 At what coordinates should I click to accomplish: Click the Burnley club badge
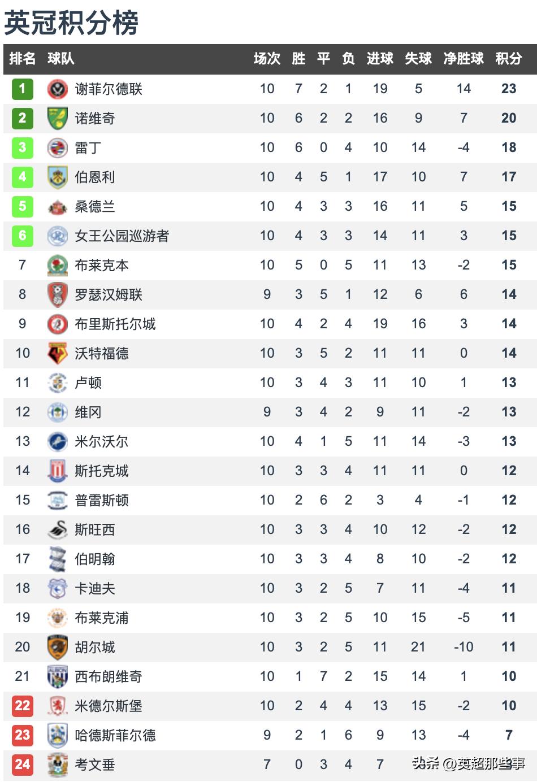point(58,177)
